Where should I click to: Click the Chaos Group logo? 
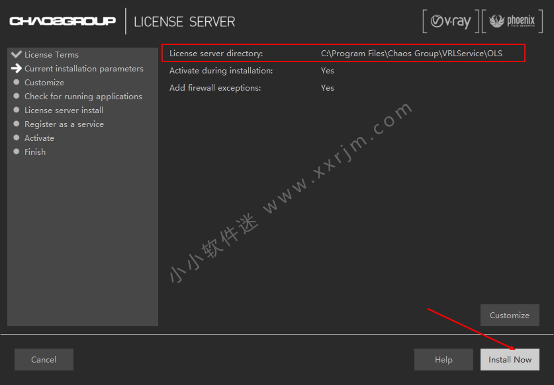[62, 21]
